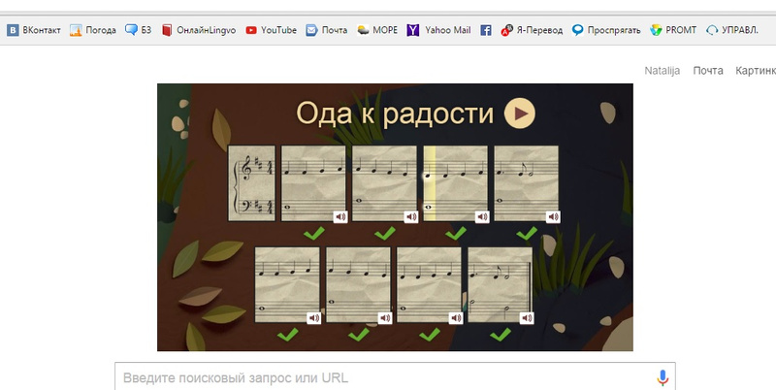
Task: Open the Картинки link
Action: 756,71
